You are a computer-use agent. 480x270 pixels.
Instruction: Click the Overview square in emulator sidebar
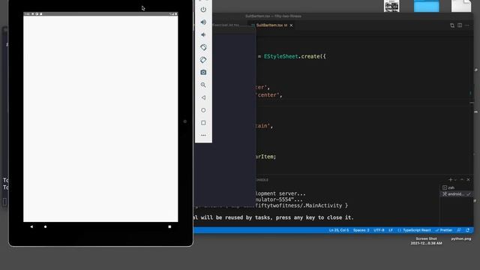click(x=203, y=123)
